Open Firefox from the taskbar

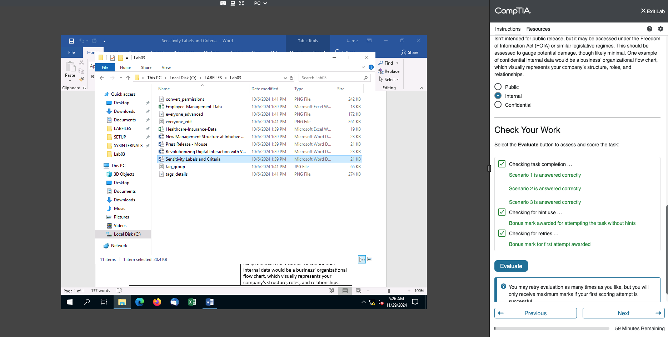pyautogui.click(x=157, y=302)
